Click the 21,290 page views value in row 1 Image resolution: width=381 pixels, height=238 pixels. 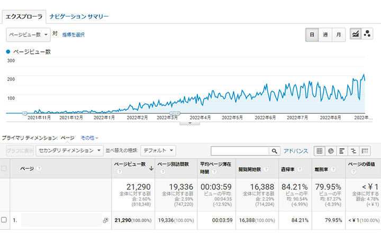pos(123,220)
